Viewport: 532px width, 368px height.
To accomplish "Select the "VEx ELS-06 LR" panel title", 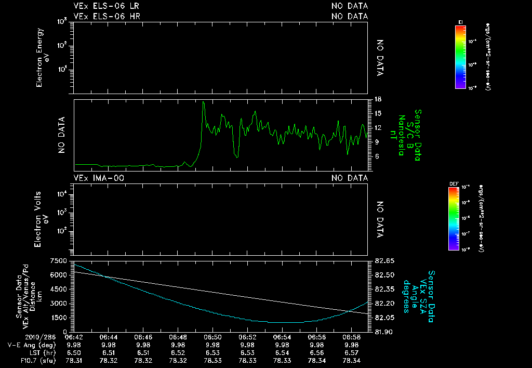I will tap(106, 6).
